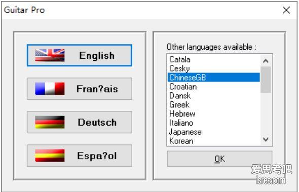The height and width of the screenshot is (192, 299).
Task: Choose the Fran?ais language button
Action: (x=80, y=89)
